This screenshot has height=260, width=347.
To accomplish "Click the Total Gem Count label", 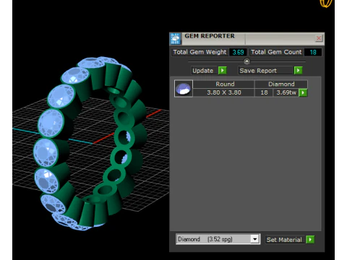I will click(x=276, y=52).
